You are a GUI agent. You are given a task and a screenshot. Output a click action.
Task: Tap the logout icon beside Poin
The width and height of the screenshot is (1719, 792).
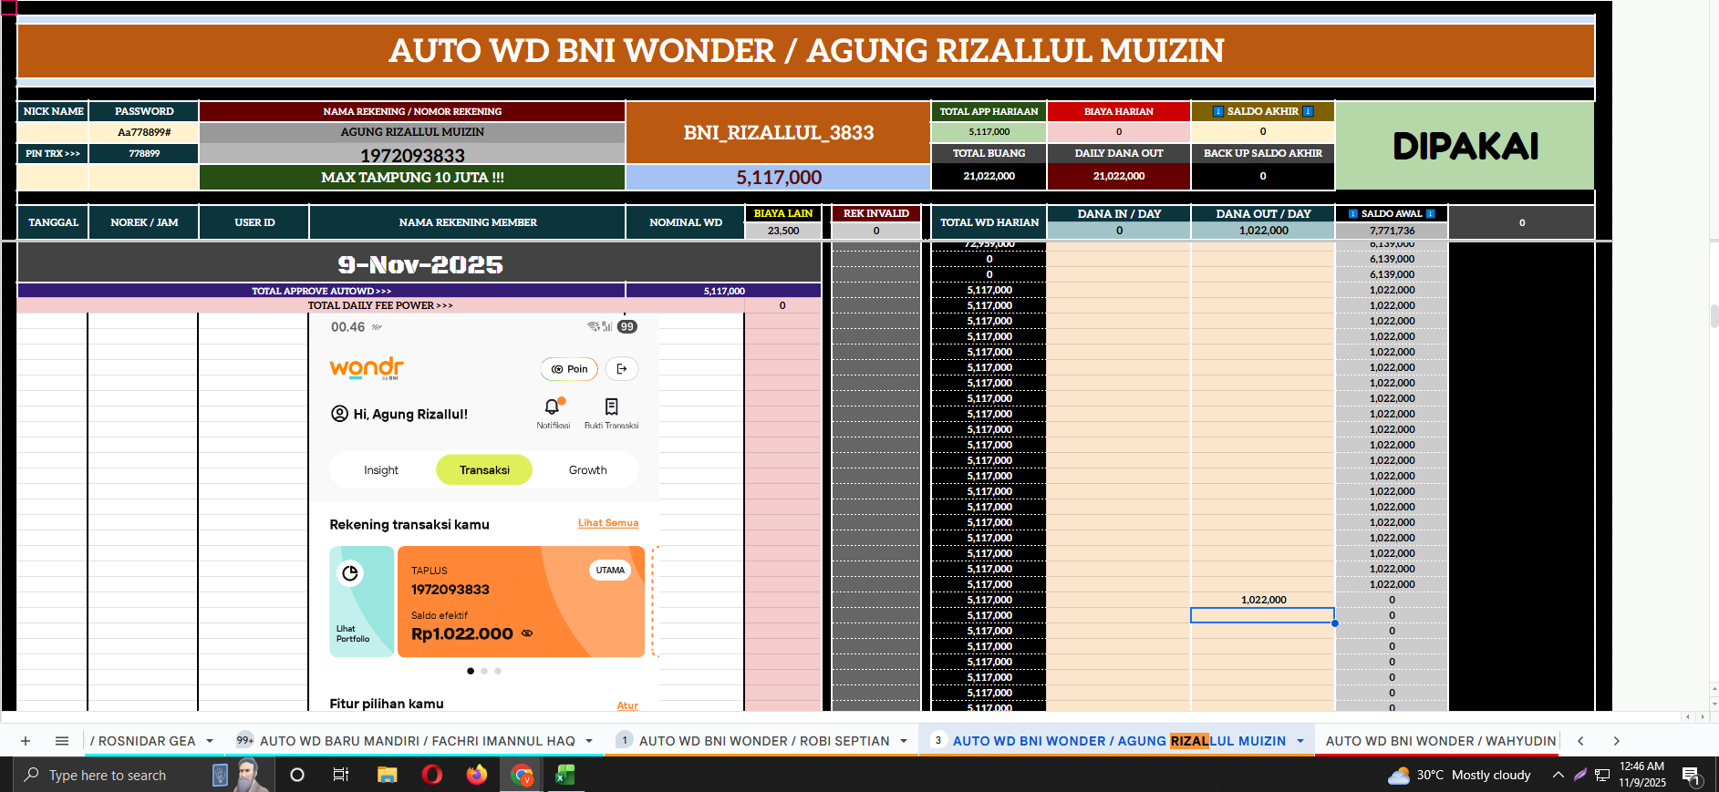[x=622, y=369]
